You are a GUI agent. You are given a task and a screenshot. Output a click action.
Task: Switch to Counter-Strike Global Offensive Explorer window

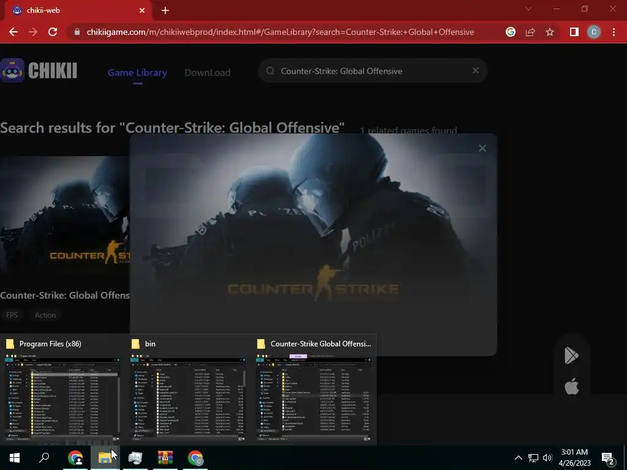(314, 389)
